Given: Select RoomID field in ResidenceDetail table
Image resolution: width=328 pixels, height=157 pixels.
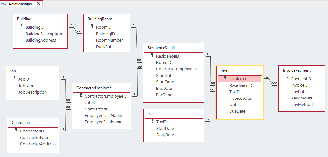Looking at the screenshot, I should click(164, 63).
